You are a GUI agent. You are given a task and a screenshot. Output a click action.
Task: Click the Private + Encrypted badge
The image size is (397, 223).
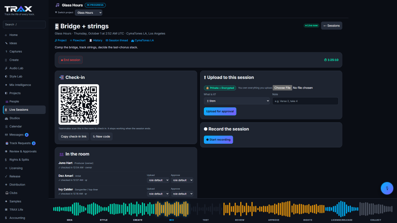click(x=220, y=88)
